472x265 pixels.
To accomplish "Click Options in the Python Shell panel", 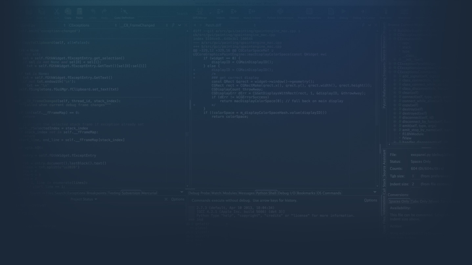I will [x=370, y=200].
